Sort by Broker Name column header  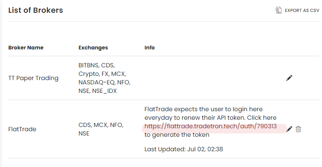26,48
